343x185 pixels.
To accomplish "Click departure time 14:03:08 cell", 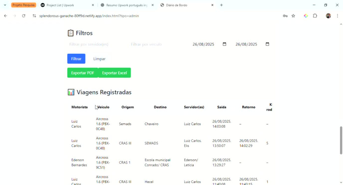I will [x=222, y=124].
